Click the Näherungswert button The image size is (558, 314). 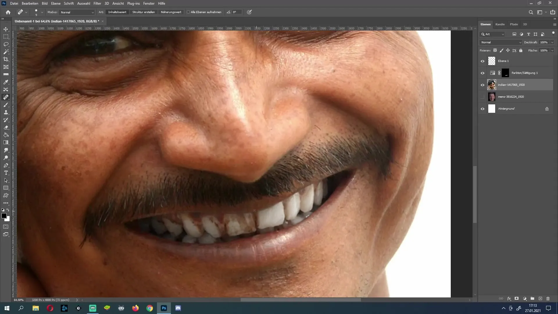click(x=171, y=12)
